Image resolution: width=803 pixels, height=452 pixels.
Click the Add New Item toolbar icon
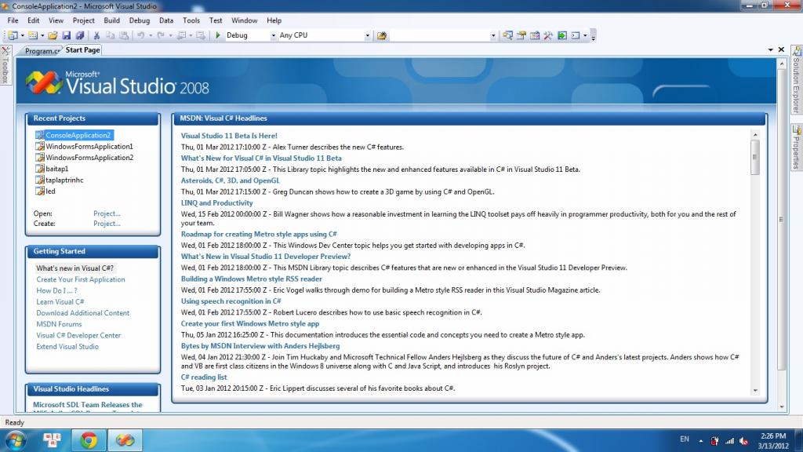pos(33,35)
